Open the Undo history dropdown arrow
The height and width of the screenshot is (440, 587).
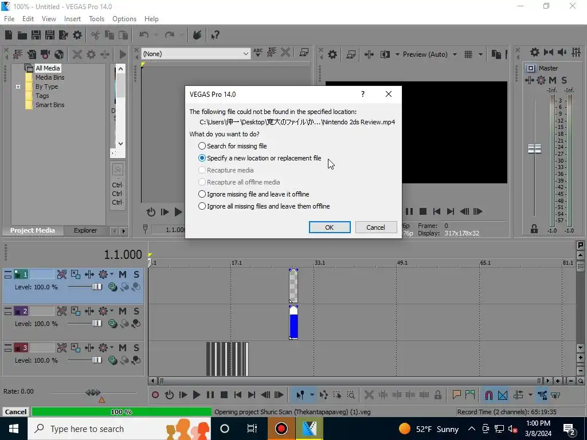(156, 35)
